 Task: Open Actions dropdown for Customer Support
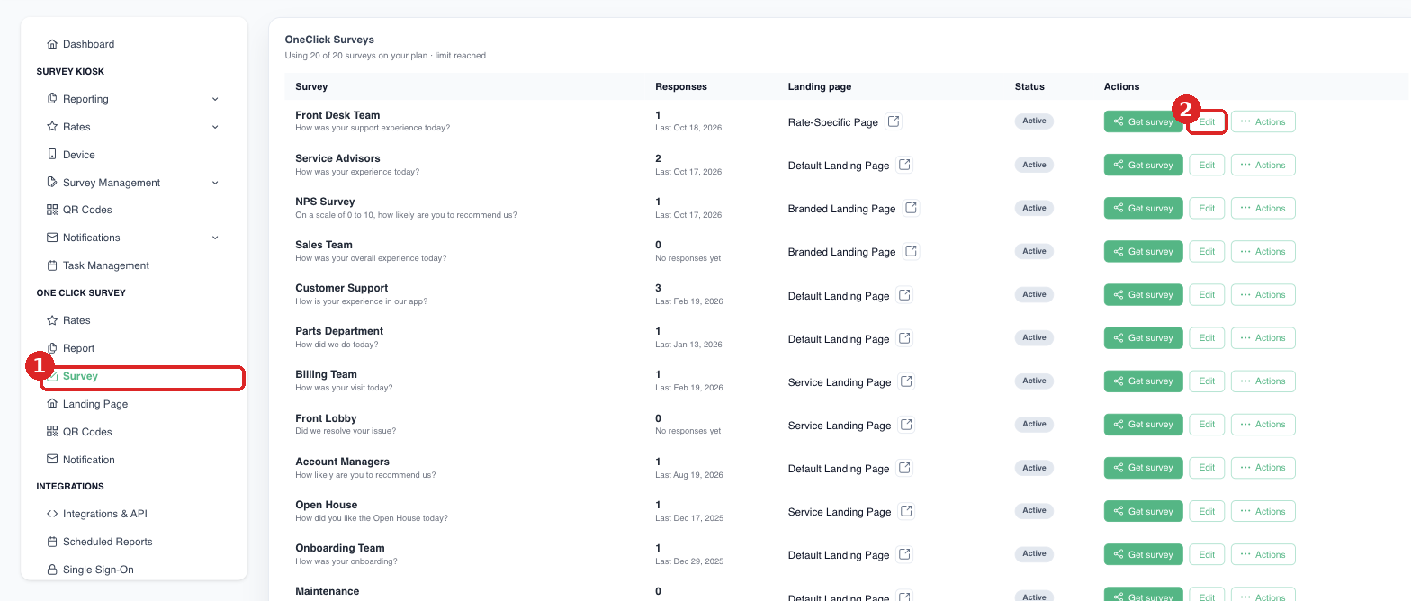1263,294
